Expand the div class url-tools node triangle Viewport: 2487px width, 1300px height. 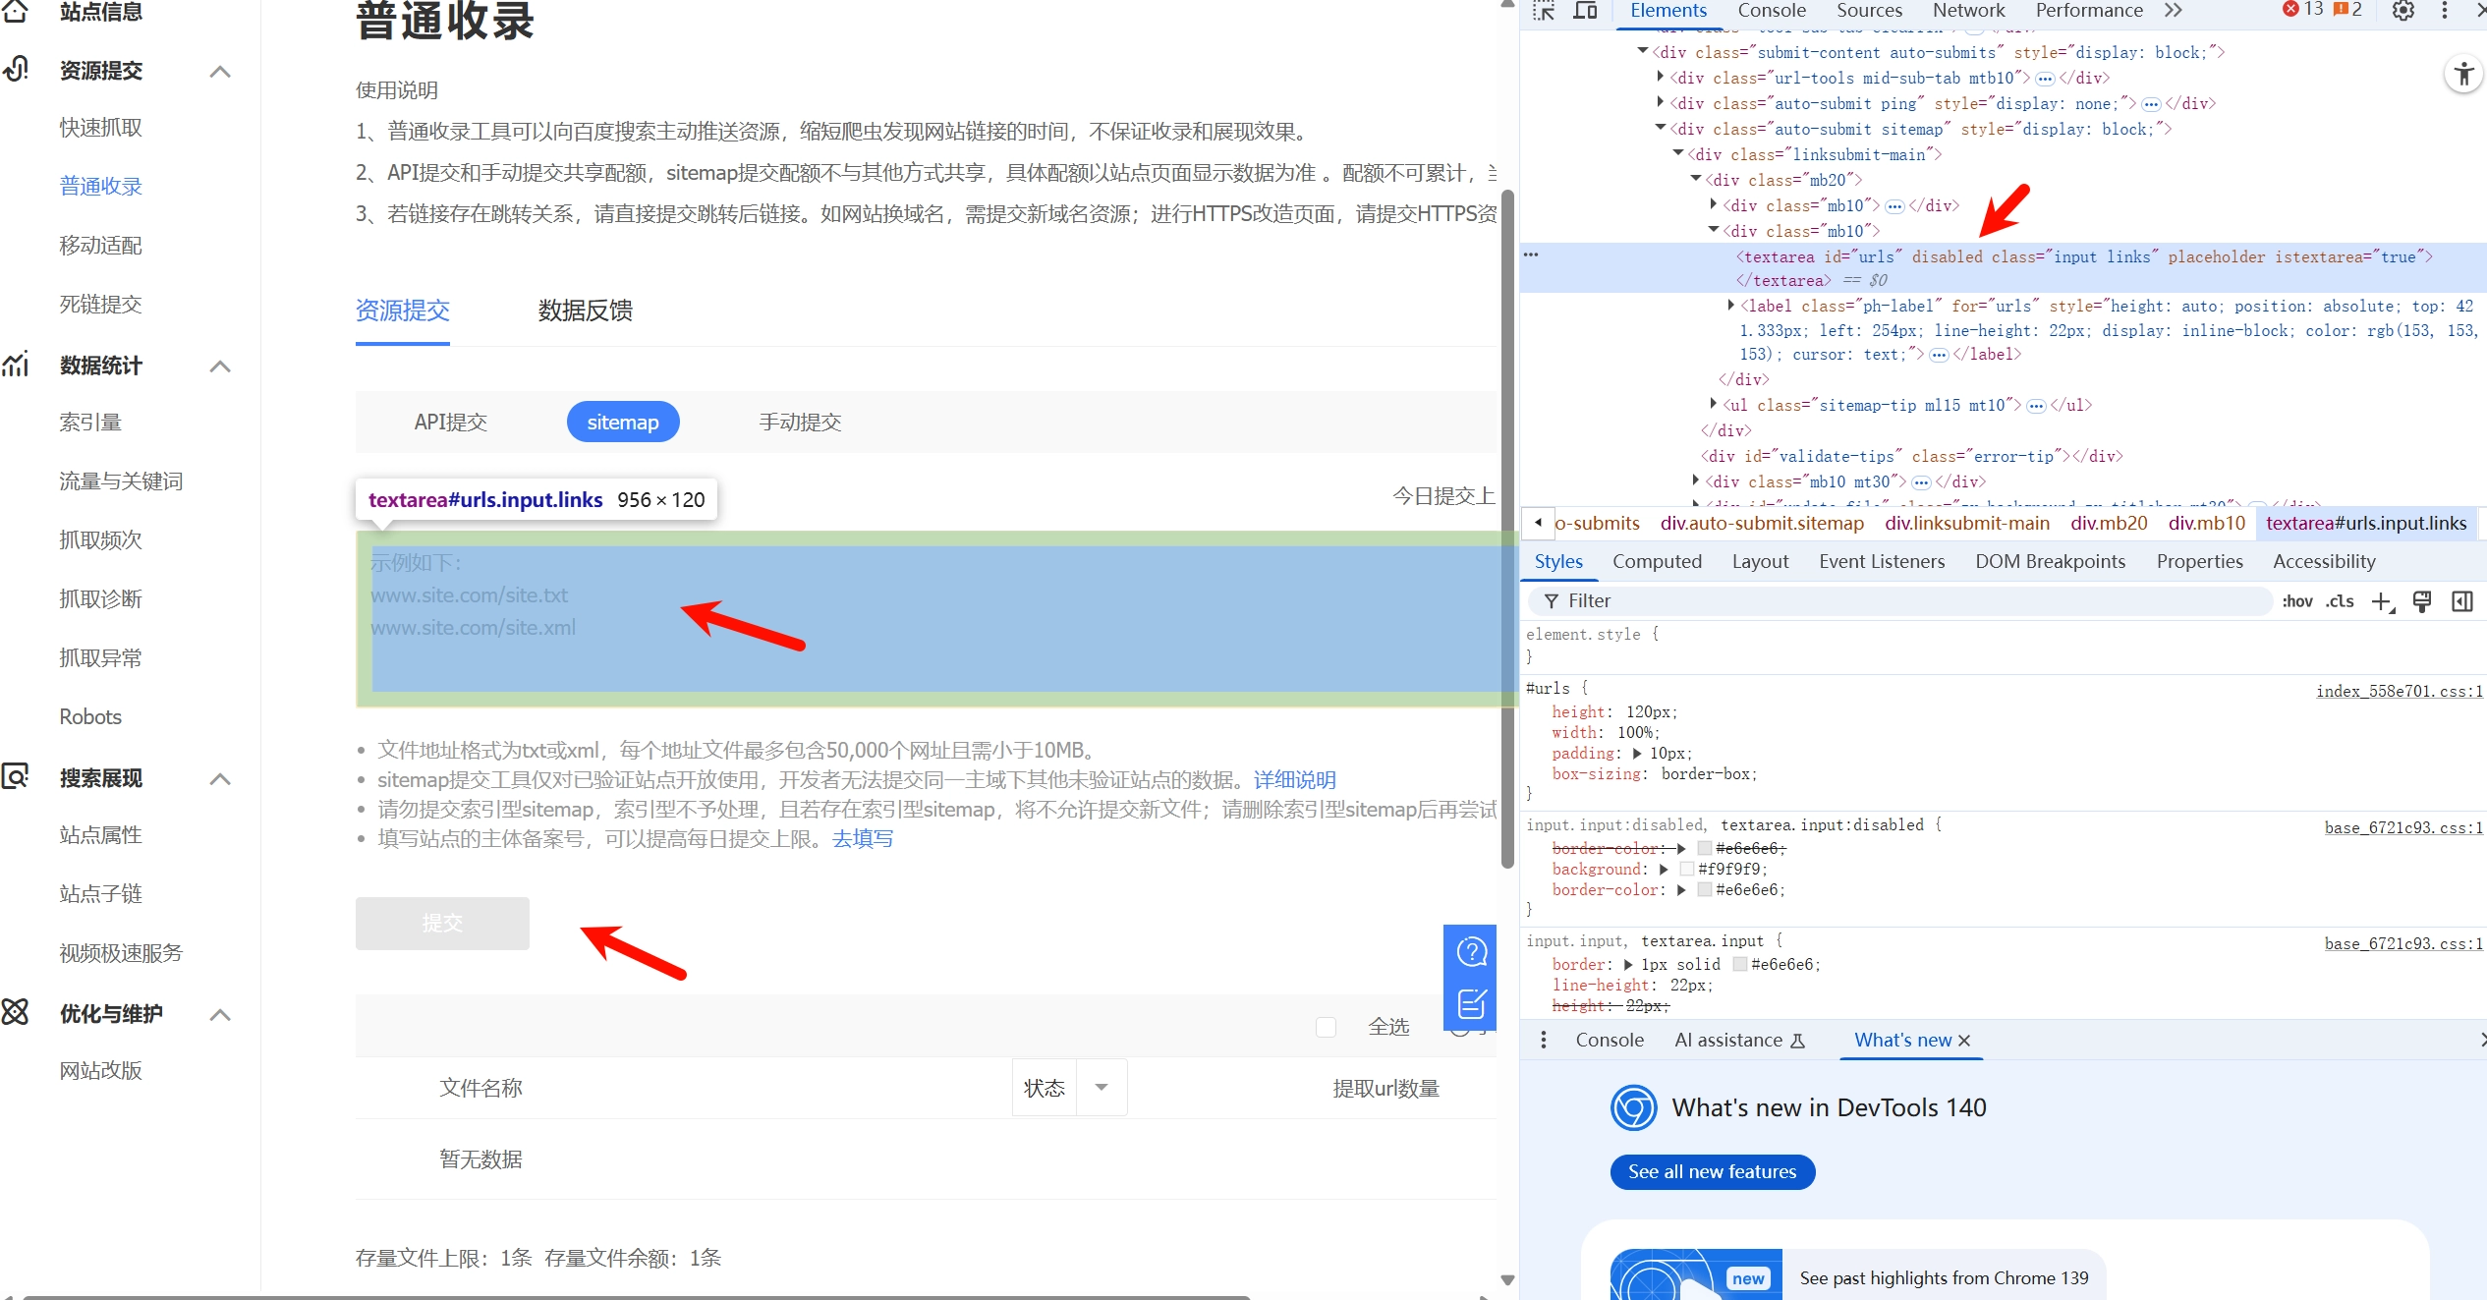point(1661,77)
